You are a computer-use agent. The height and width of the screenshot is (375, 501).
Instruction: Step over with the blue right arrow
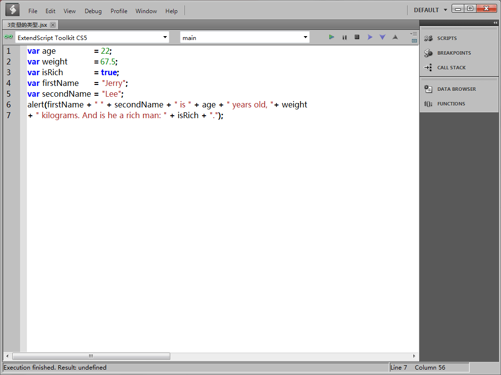point(370,37)
